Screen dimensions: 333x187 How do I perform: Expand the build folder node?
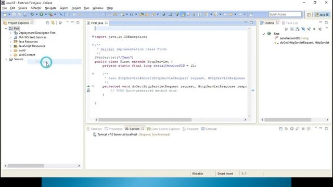pos(10,50)
